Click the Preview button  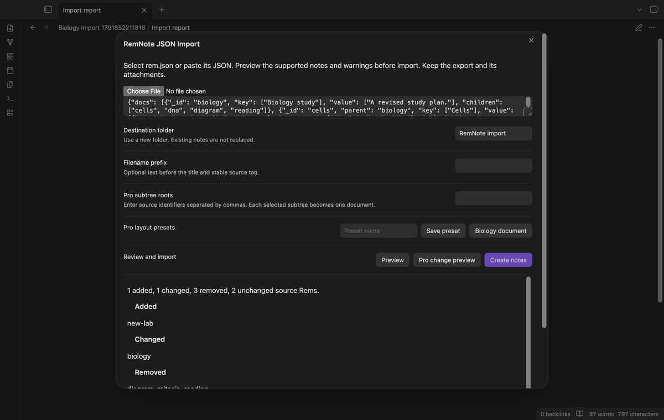(393, 260)
